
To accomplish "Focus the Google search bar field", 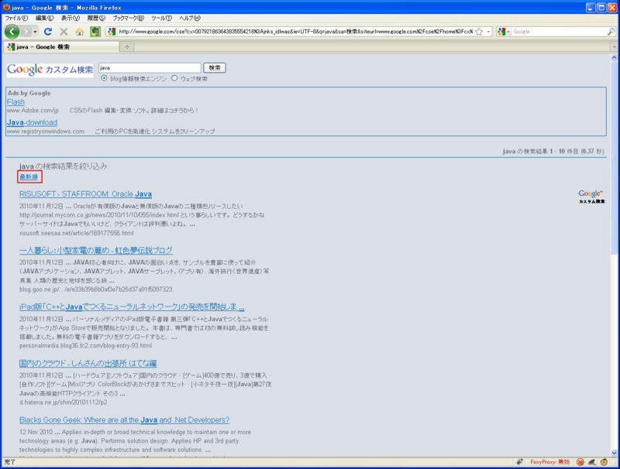I will [x=559, y=32].
